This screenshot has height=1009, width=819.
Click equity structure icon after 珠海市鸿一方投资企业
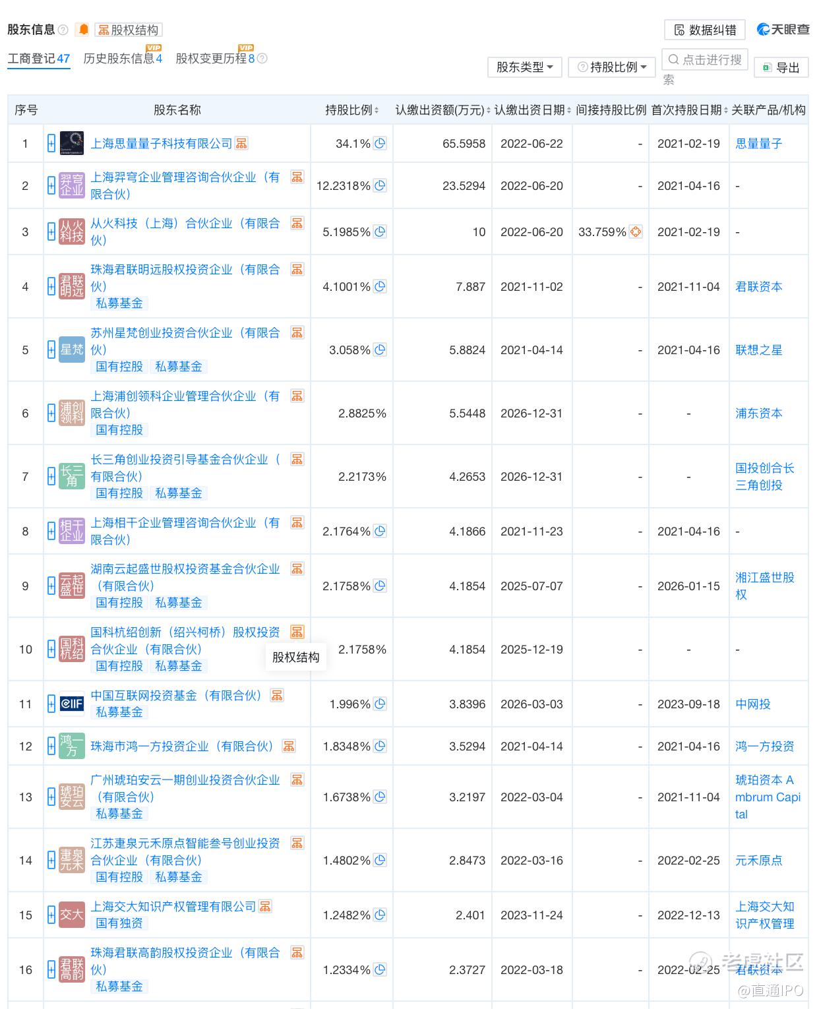coord(289,746)
